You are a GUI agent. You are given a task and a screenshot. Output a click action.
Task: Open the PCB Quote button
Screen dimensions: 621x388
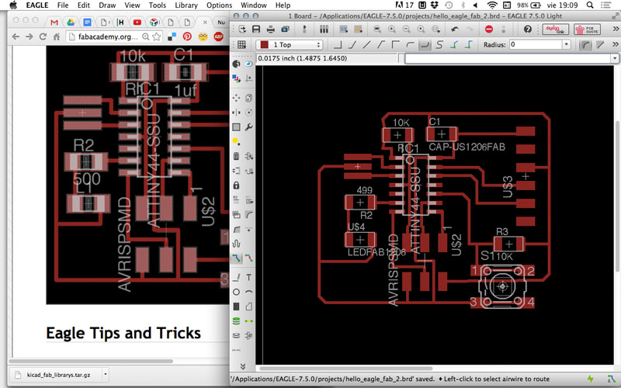tap(587, 29)
